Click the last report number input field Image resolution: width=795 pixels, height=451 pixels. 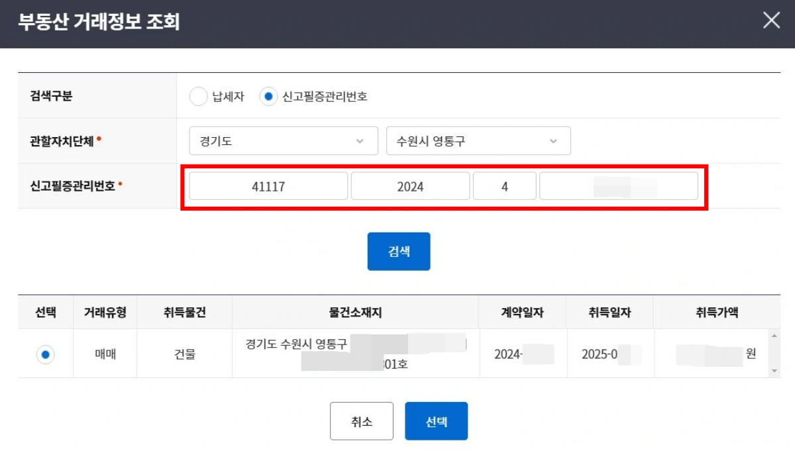click(619, 186)
